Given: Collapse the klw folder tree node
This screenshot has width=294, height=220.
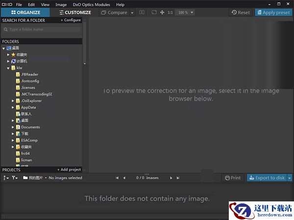Looking at the screenshot, I should (8, 68).
